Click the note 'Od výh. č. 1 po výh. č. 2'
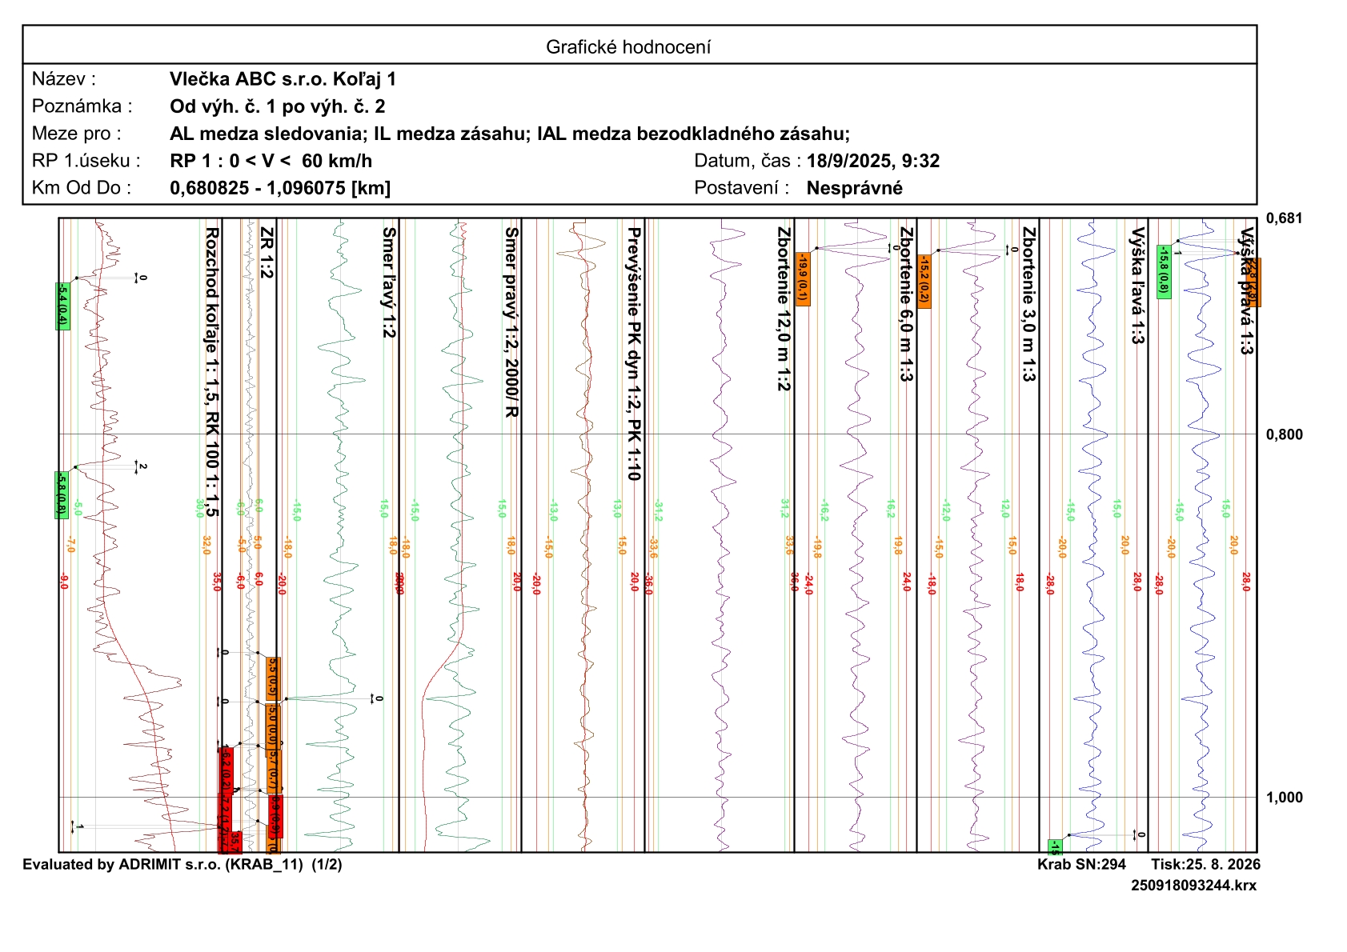The height and width of the screenshot is (952, 1347). 278,106
